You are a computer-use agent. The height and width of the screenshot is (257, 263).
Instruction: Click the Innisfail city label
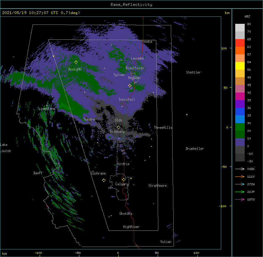127,100
